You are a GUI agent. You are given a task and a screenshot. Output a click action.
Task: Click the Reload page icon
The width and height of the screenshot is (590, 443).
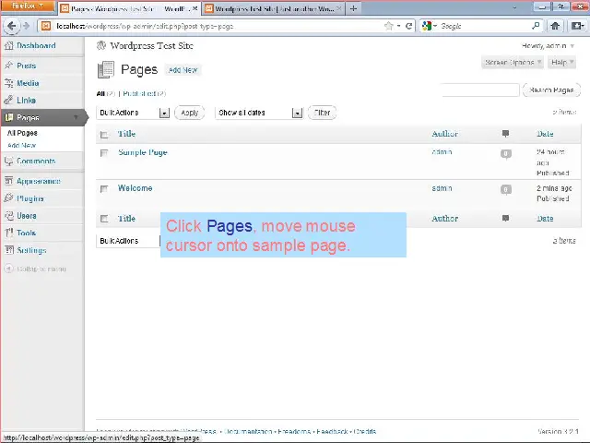(x=409, y=26)
